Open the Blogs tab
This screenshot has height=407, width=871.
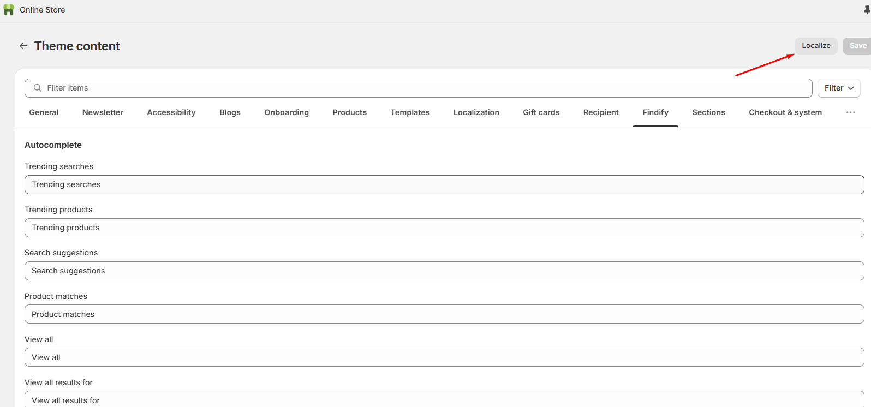click(230, 112)
